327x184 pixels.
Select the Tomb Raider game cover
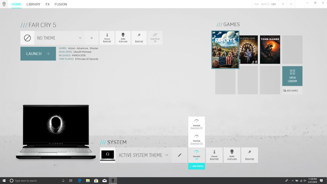tap(270, 50)
